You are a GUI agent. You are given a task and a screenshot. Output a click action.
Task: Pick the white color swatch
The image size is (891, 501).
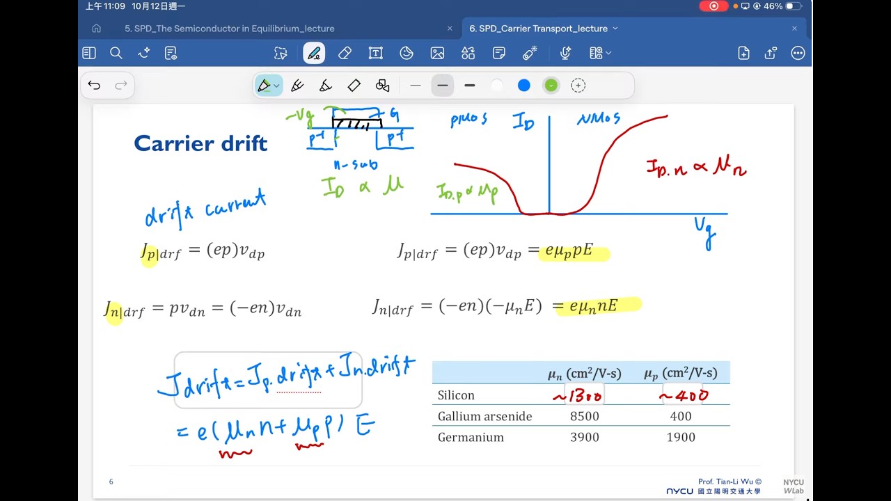tap(496, 86)
